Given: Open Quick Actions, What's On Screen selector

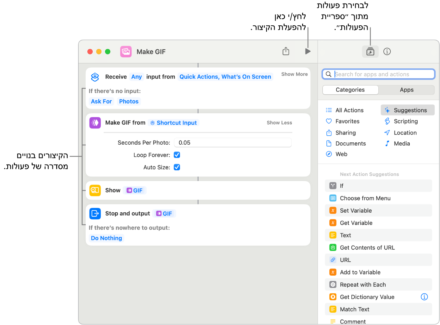Looking at the screenshot, I should (x=225, y=77).
